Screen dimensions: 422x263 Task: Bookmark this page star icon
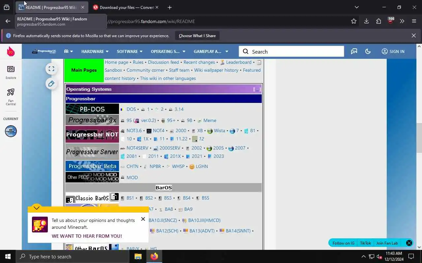click(354, 21)
